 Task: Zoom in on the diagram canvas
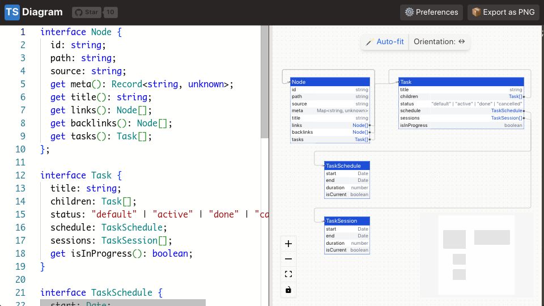(x=288, y=244)
